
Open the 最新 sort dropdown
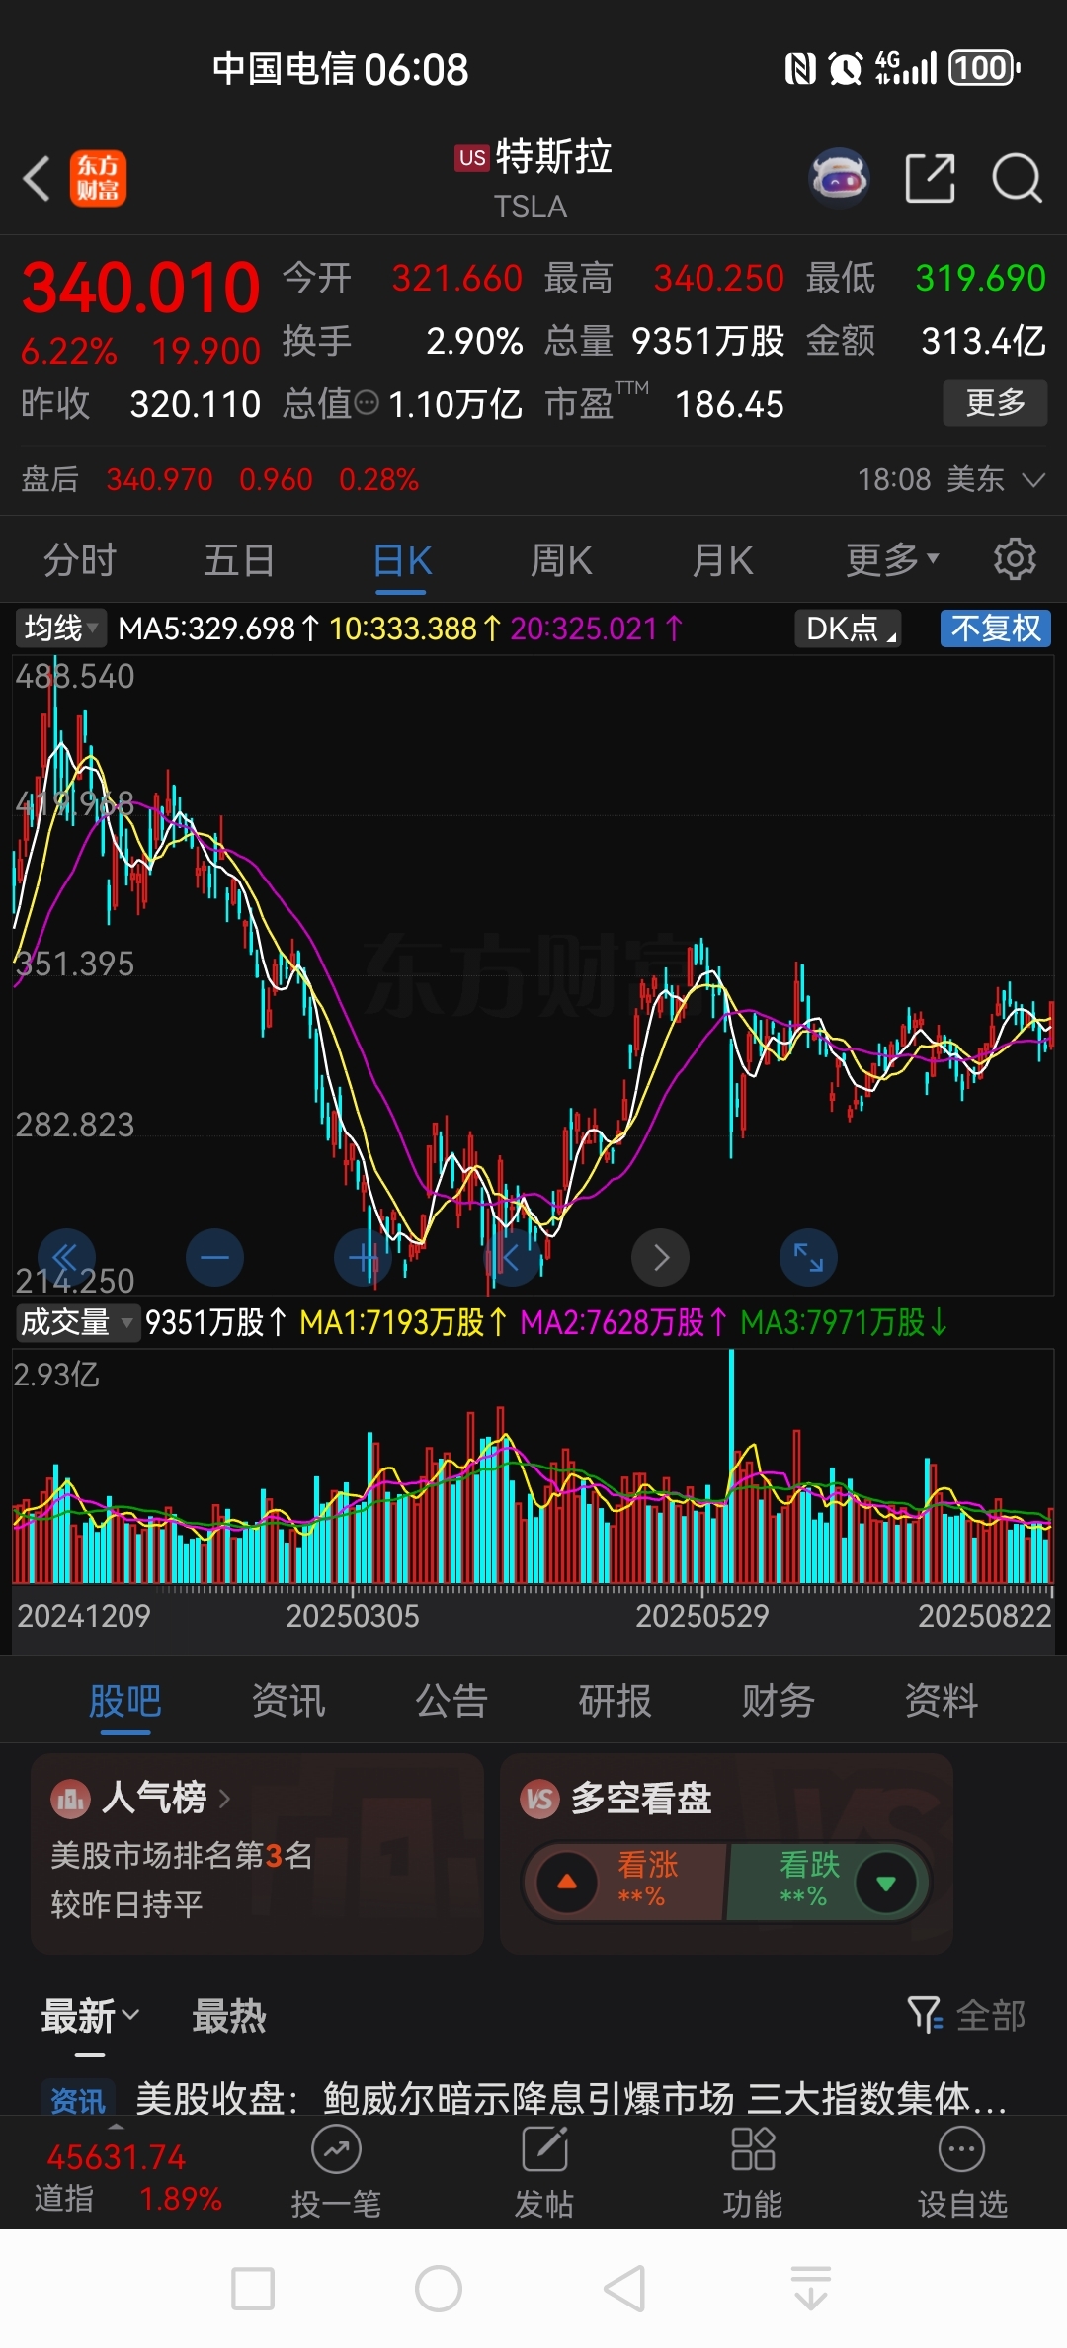90,2016
